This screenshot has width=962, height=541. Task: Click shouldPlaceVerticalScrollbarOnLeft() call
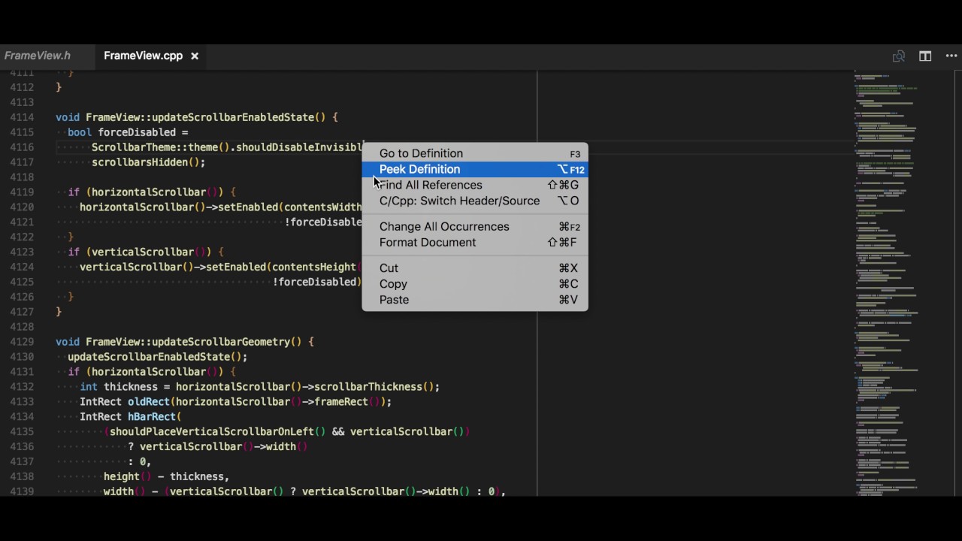point(218,432)
